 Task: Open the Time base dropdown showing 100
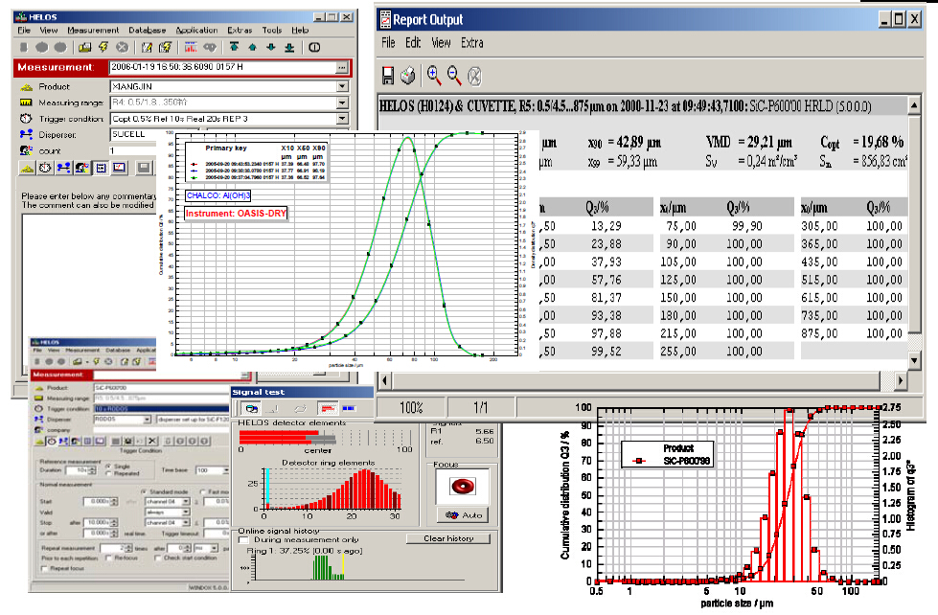pyautogui.click(x=225, y=470)
